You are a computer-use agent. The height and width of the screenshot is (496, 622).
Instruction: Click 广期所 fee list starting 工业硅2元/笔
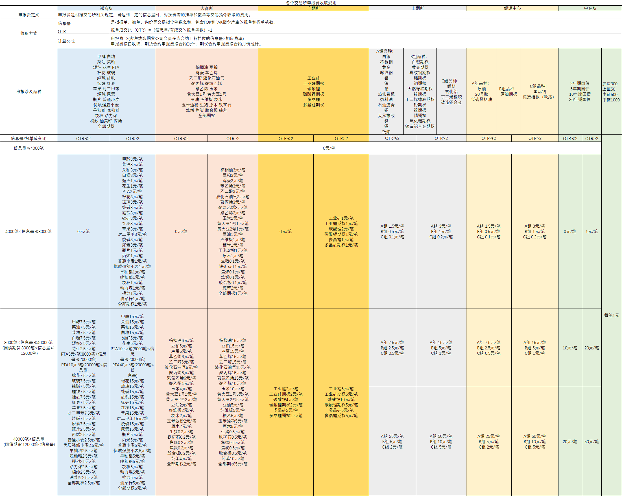pyautogui.click(x=286, y=402)
